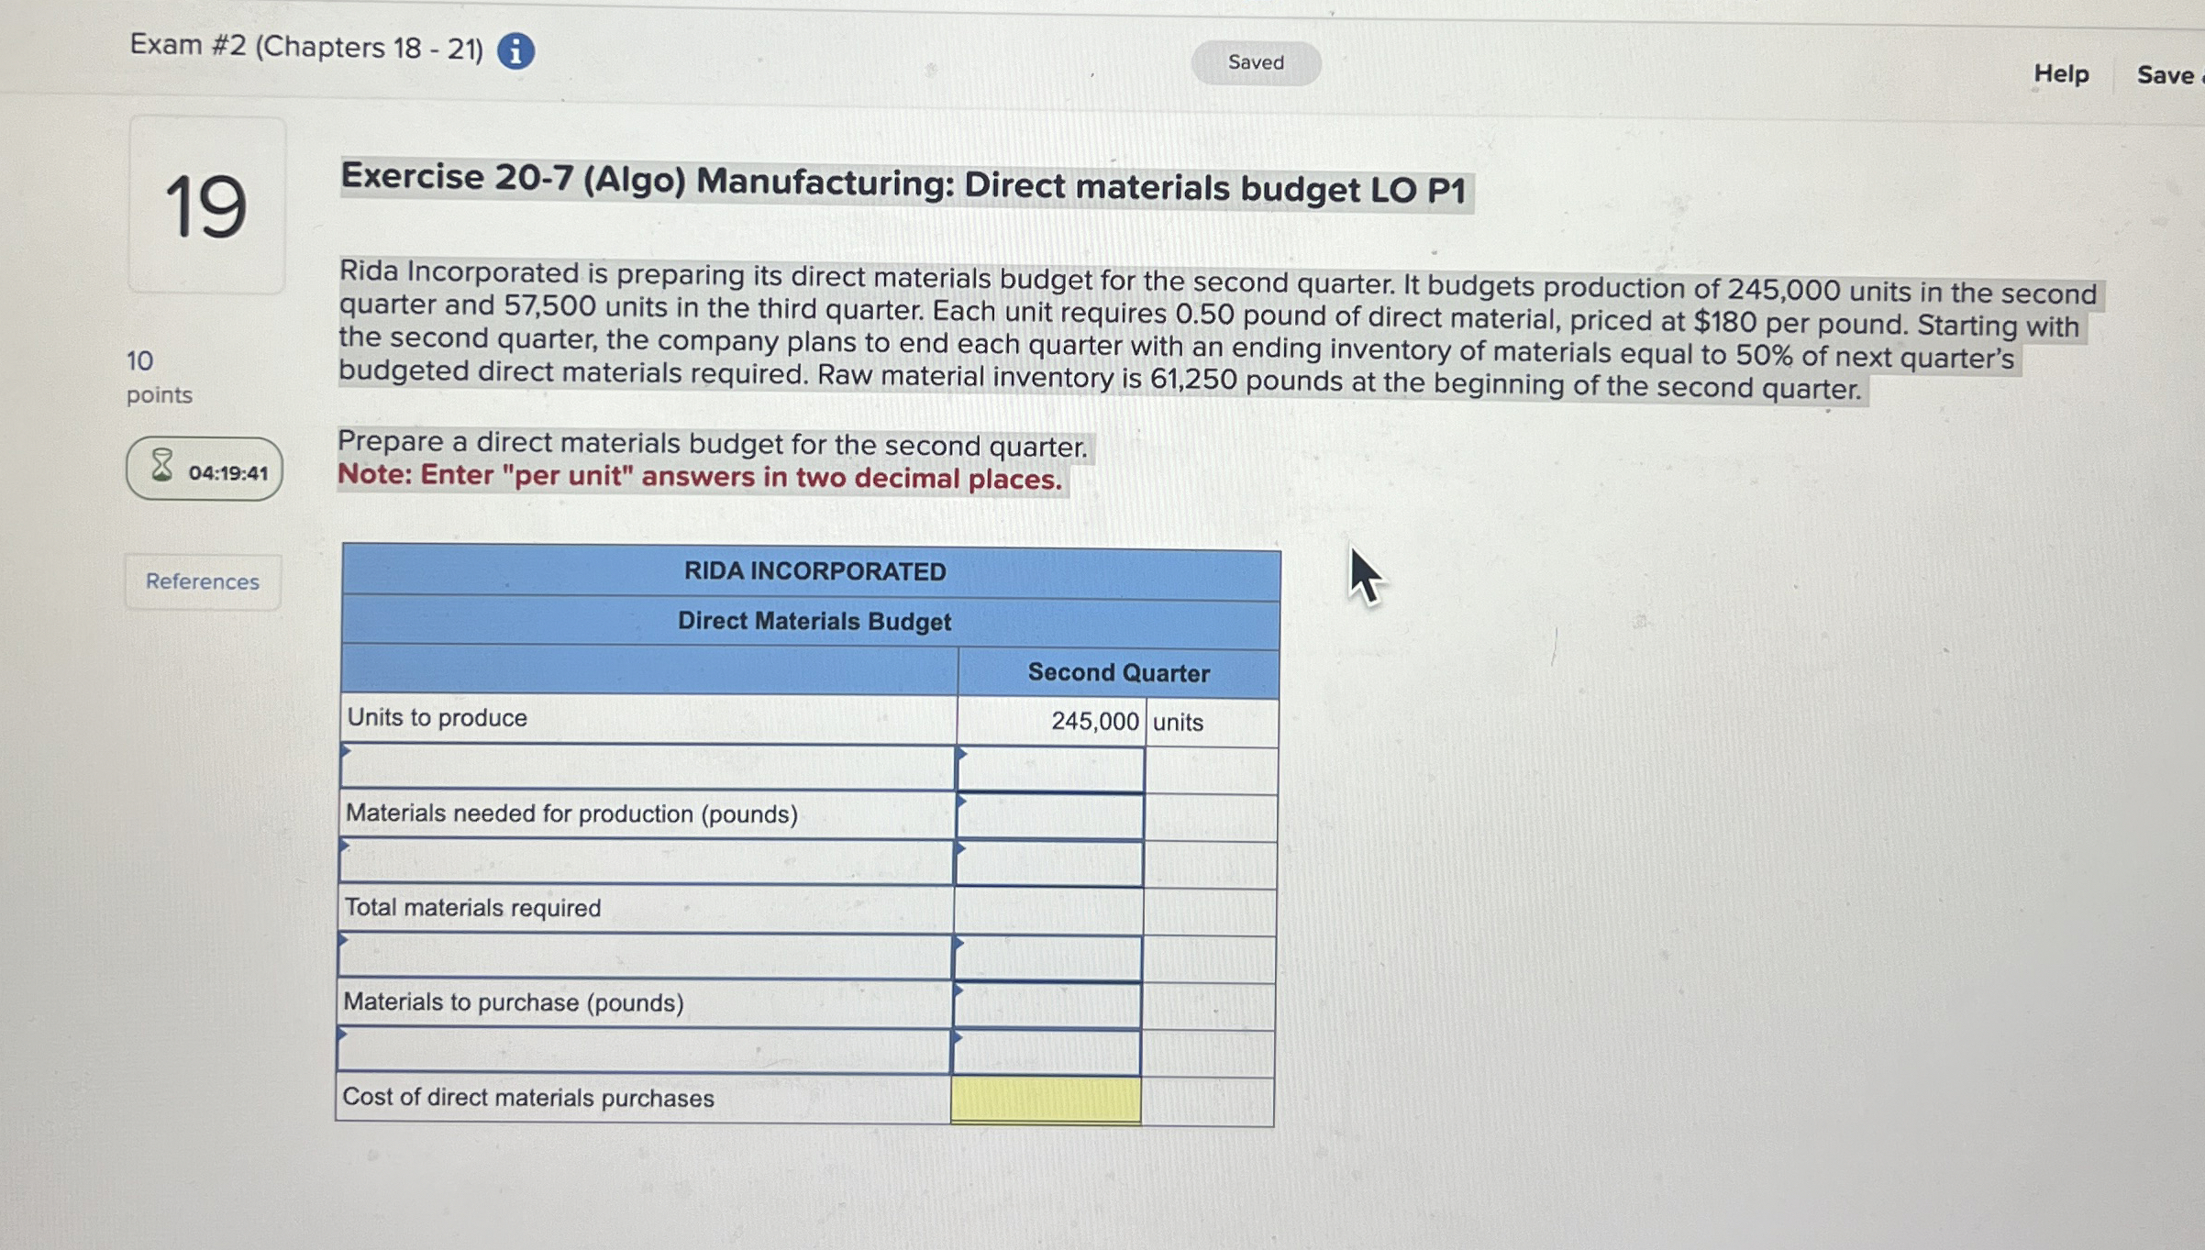
Task: Open dropdown label row above Cost of direct materials
Action: pos(641,1051)
